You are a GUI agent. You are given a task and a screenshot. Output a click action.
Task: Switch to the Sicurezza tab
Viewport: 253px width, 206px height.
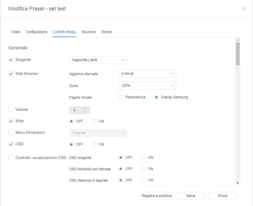(88, 32)
